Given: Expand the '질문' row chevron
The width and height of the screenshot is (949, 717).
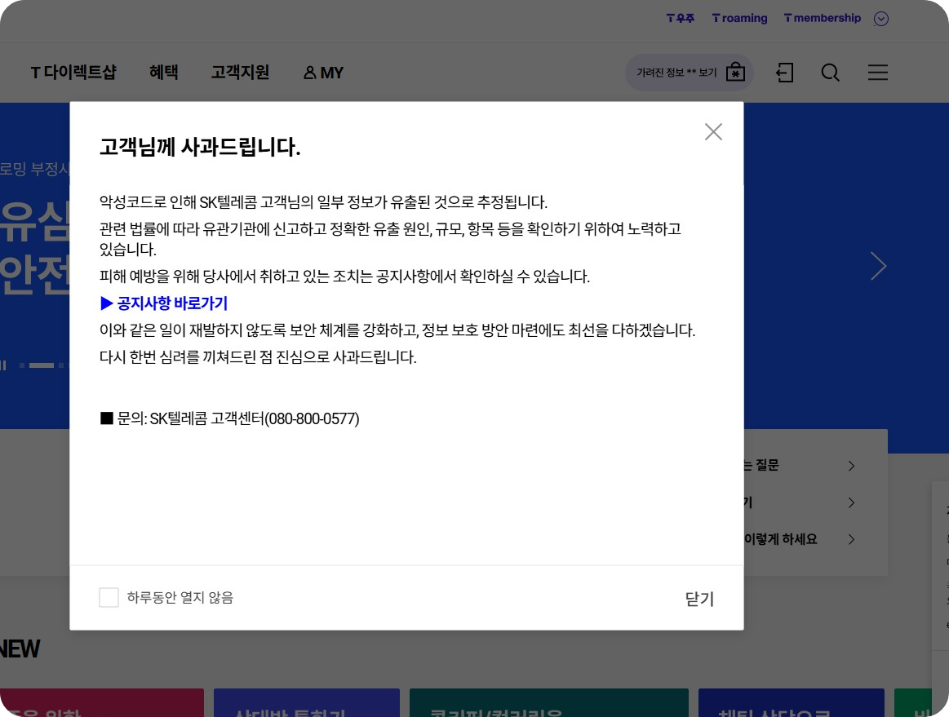Looking at the screenshot, I should pos(851,466).
